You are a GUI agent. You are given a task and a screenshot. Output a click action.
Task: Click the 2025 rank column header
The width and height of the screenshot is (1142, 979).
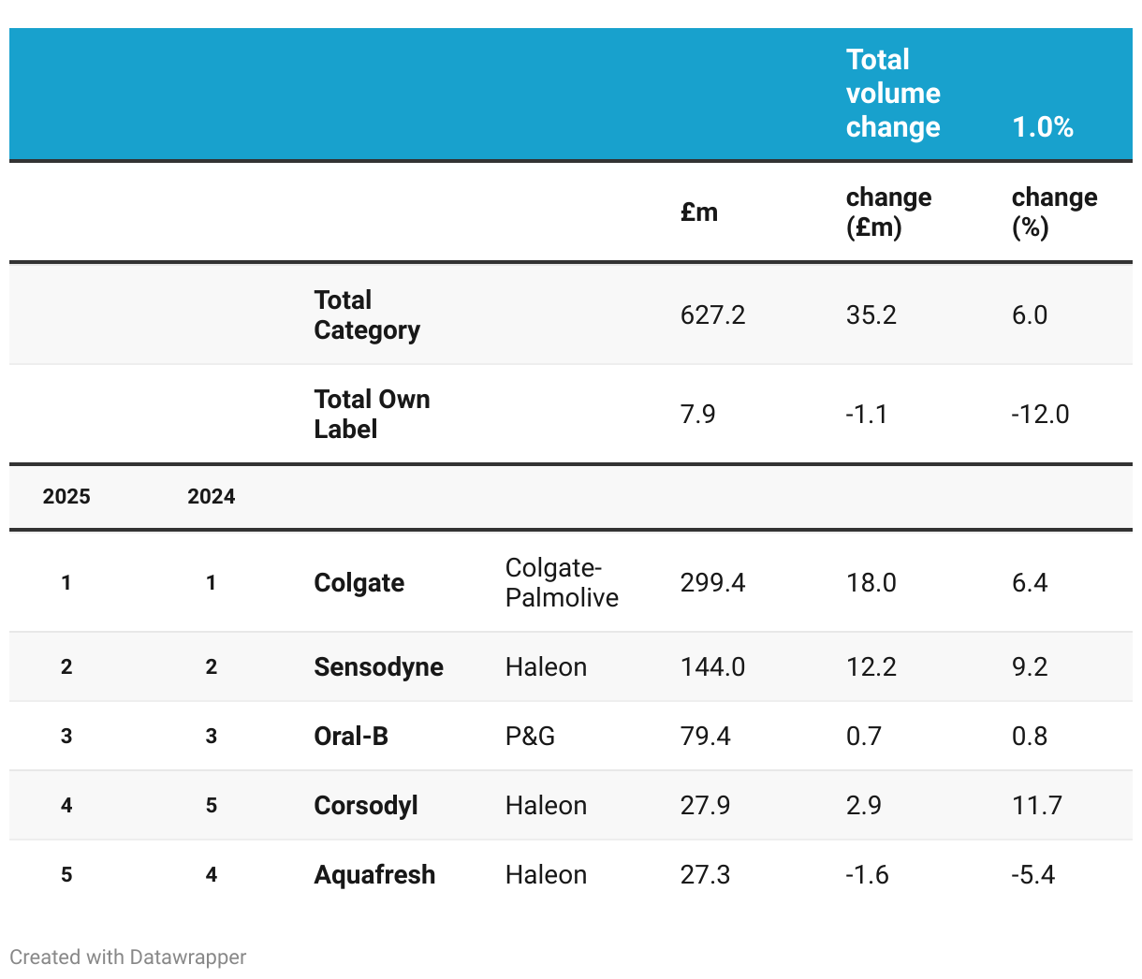[66, 496]
